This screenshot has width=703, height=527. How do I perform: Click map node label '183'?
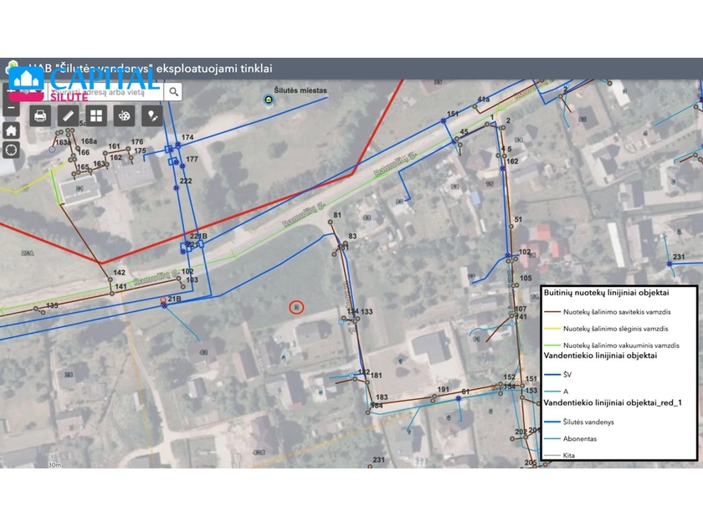pyautogui.click(x=382, y=397)
